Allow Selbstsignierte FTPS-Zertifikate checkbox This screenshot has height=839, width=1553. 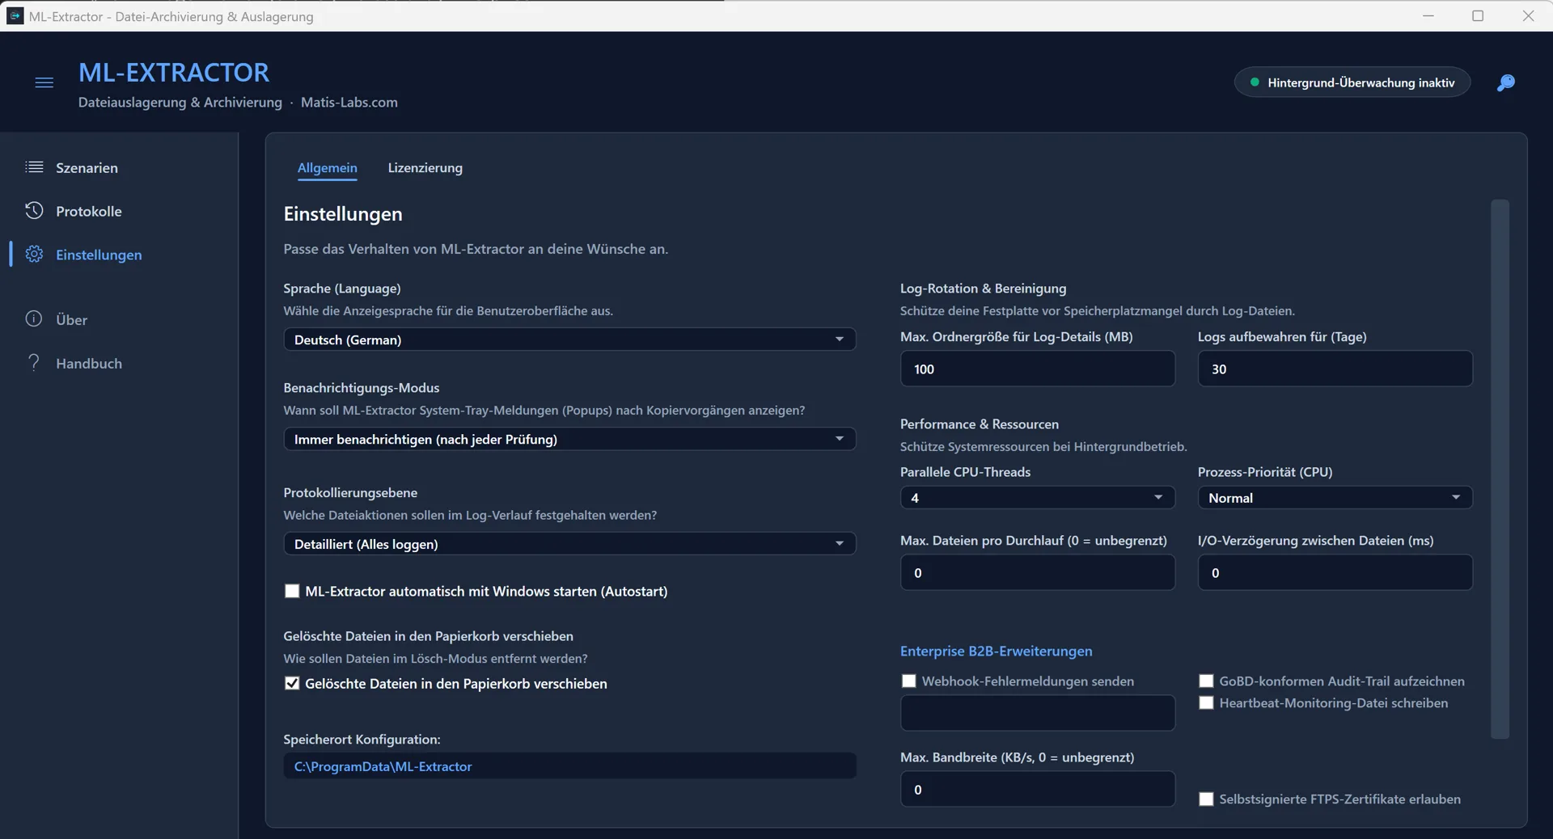click(1206, 799)
